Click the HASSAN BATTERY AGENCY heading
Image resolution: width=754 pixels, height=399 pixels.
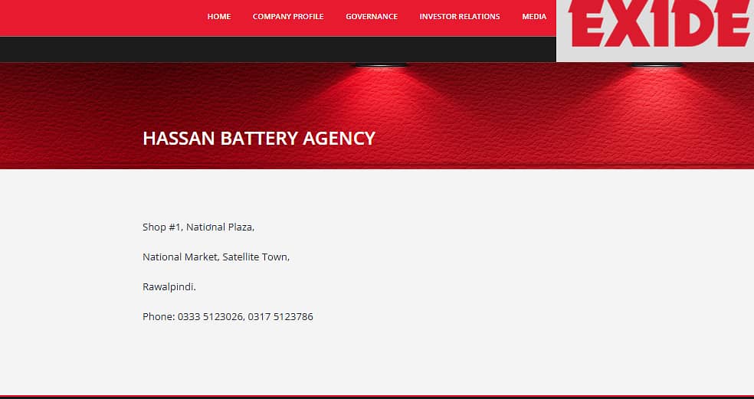259,139
